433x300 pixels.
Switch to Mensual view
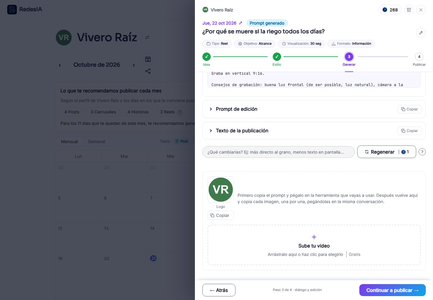point(69,142)
